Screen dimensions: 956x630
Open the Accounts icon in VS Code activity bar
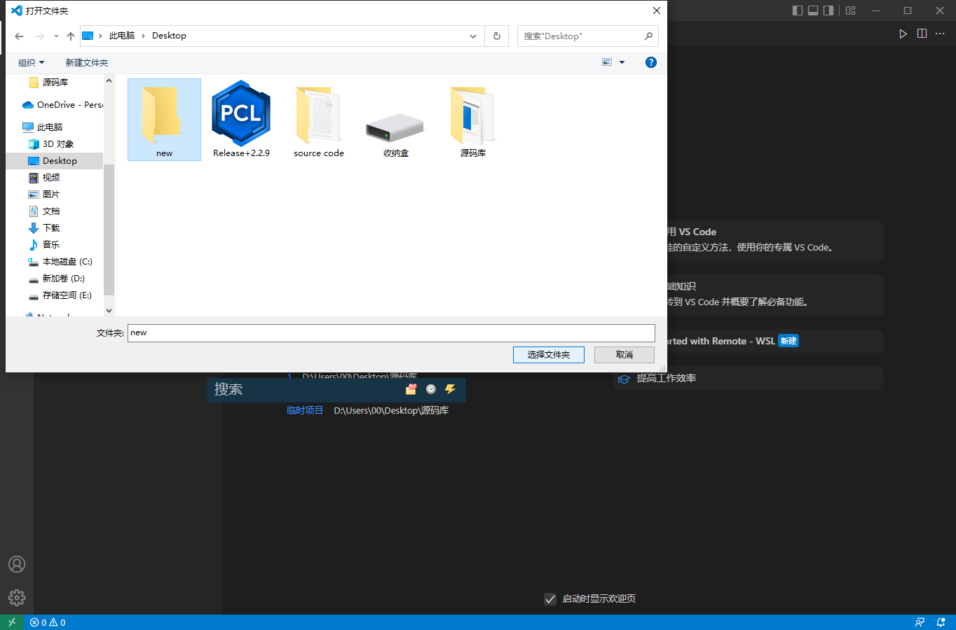click(17, 564)
